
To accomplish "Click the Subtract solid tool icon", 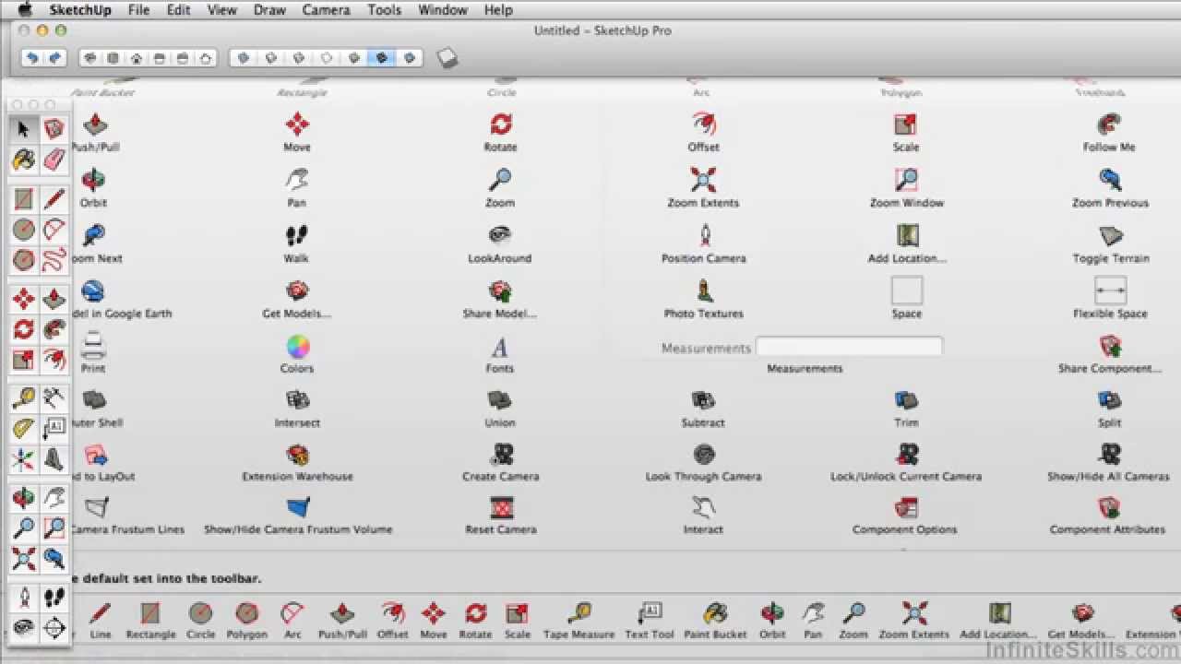I will tap(703, 400).
